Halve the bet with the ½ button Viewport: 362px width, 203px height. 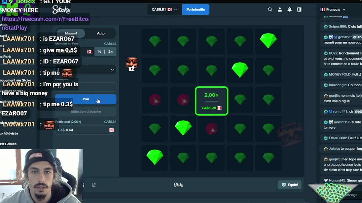click(100, 52)
